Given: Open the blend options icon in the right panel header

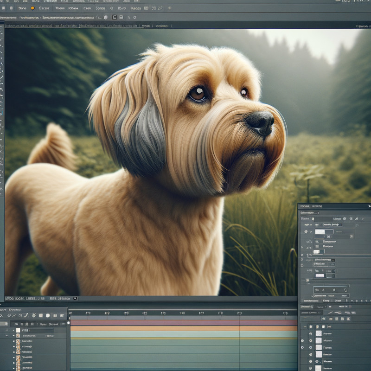Looking at the screenshot, I should [345, 218].
